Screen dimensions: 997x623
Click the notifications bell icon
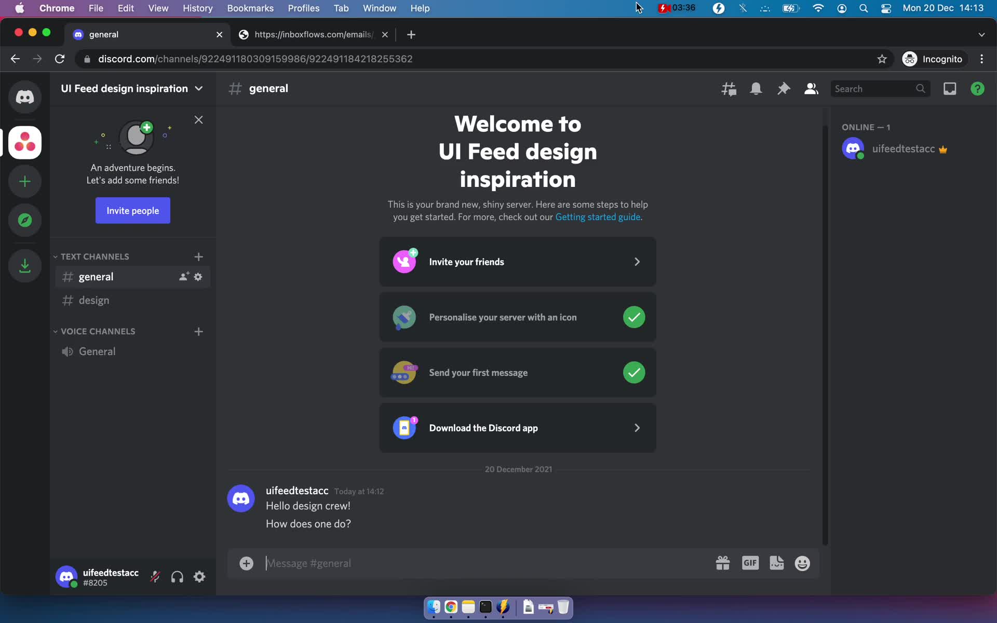(x=756, y=89)
